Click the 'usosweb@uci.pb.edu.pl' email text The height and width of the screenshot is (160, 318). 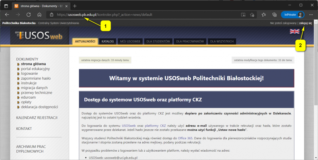(121, 158)
